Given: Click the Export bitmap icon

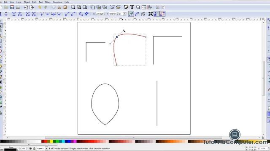Looking at the screenshot, I should [32, 7].
